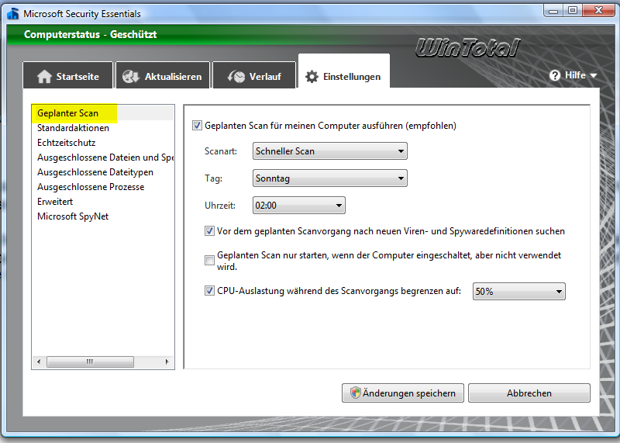Click the globe download icon on Aktualisieren tab
The width and height of the screenshot is (620, 443).
pyautogui.click(x=130, y=76)
